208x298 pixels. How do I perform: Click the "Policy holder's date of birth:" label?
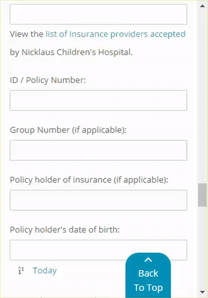pos(65,230)
